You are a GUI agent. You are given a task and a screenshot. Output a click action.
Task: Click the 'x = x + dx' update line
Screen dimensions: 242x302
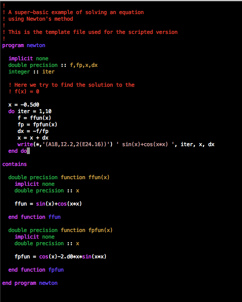pos(33,138)
